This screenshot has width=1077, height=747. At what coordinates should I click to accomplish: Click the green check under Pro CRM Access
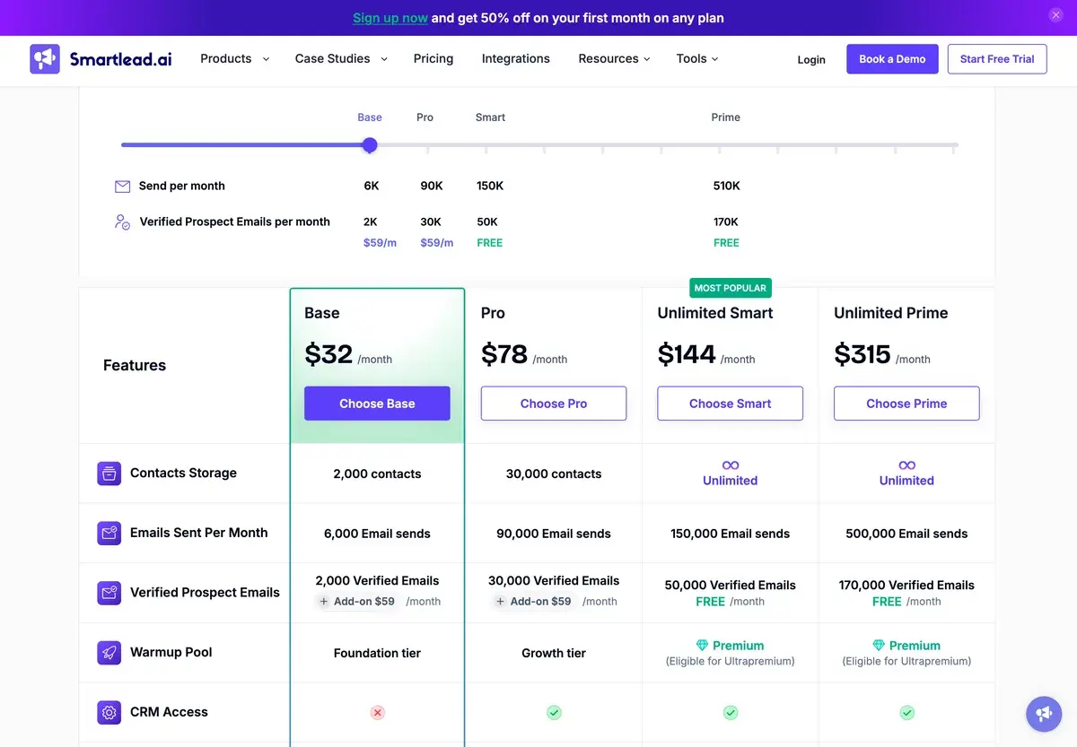pyautogui.click(x=554, y=712)
